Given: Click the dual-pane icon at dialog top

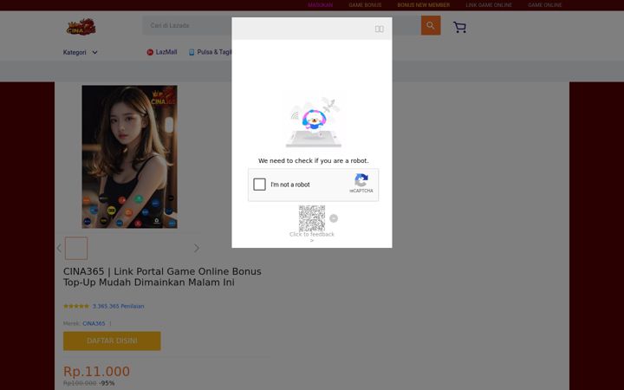Looking at the screenshot, I should (x=380, y=29).
